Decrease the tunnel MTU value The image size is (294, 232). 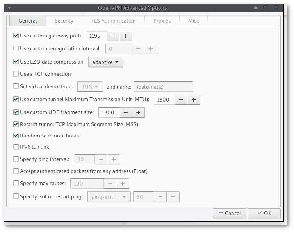point(181,100)
